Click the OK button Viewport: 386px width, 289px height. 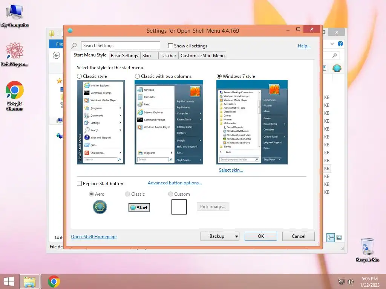pyautogui.click(x=261, y=236)
